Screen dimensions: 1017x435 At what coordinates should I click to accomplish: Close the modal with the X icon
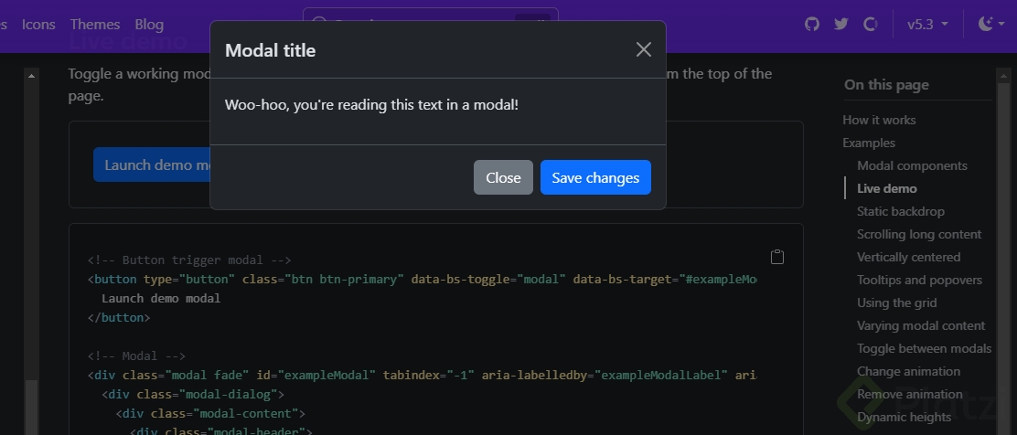(644, 49)
